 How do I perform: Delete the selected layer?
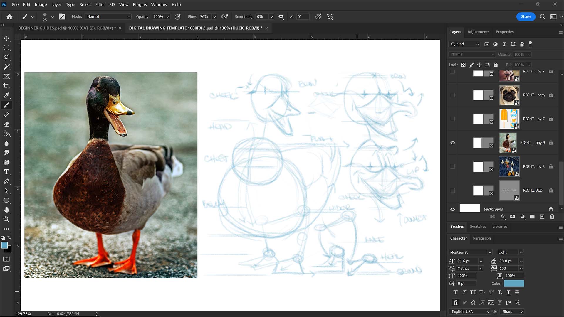[x=552, y=217]
